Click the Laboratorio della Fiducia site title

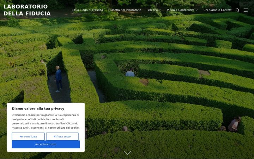click(x=27, y=10)
